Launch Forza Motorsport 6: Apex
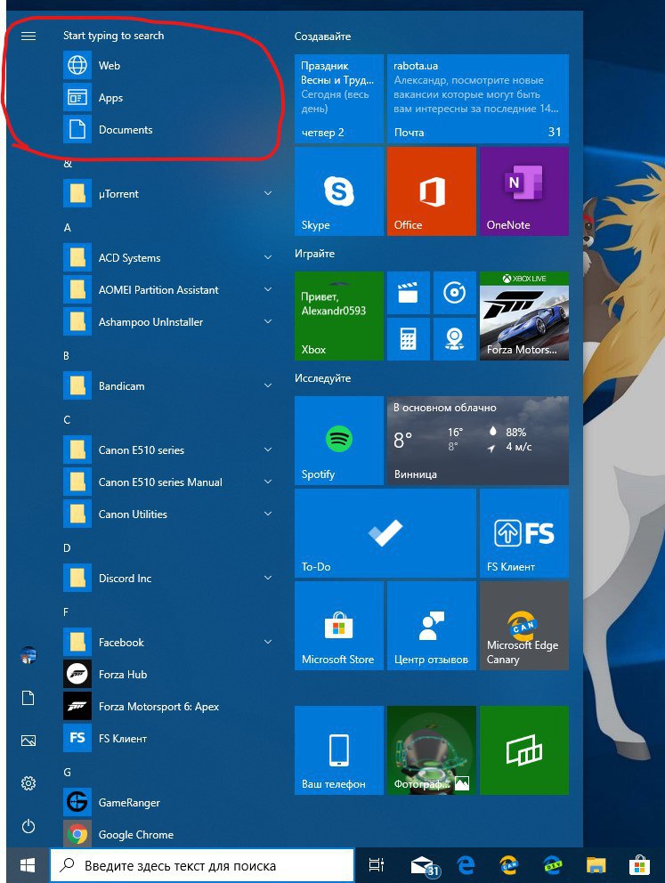Image resolution: width=665 pixels, height=883 pixels. coord(169,707)
